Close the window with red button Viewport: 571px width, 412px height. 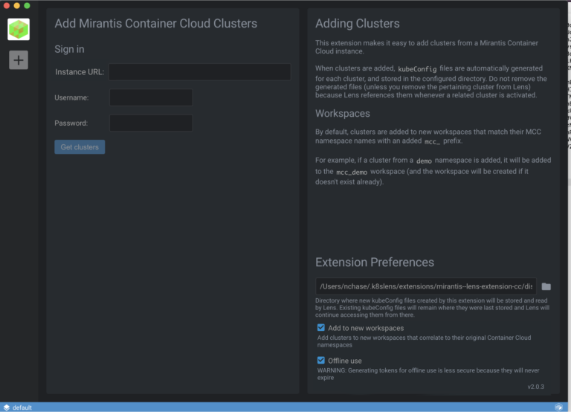click(7, 5)
